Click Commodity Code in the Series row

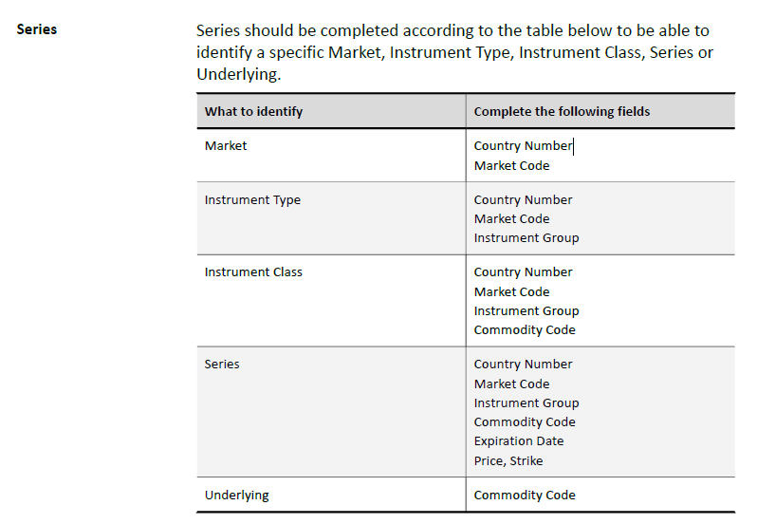pyautogui.click(x=525, y=421)
